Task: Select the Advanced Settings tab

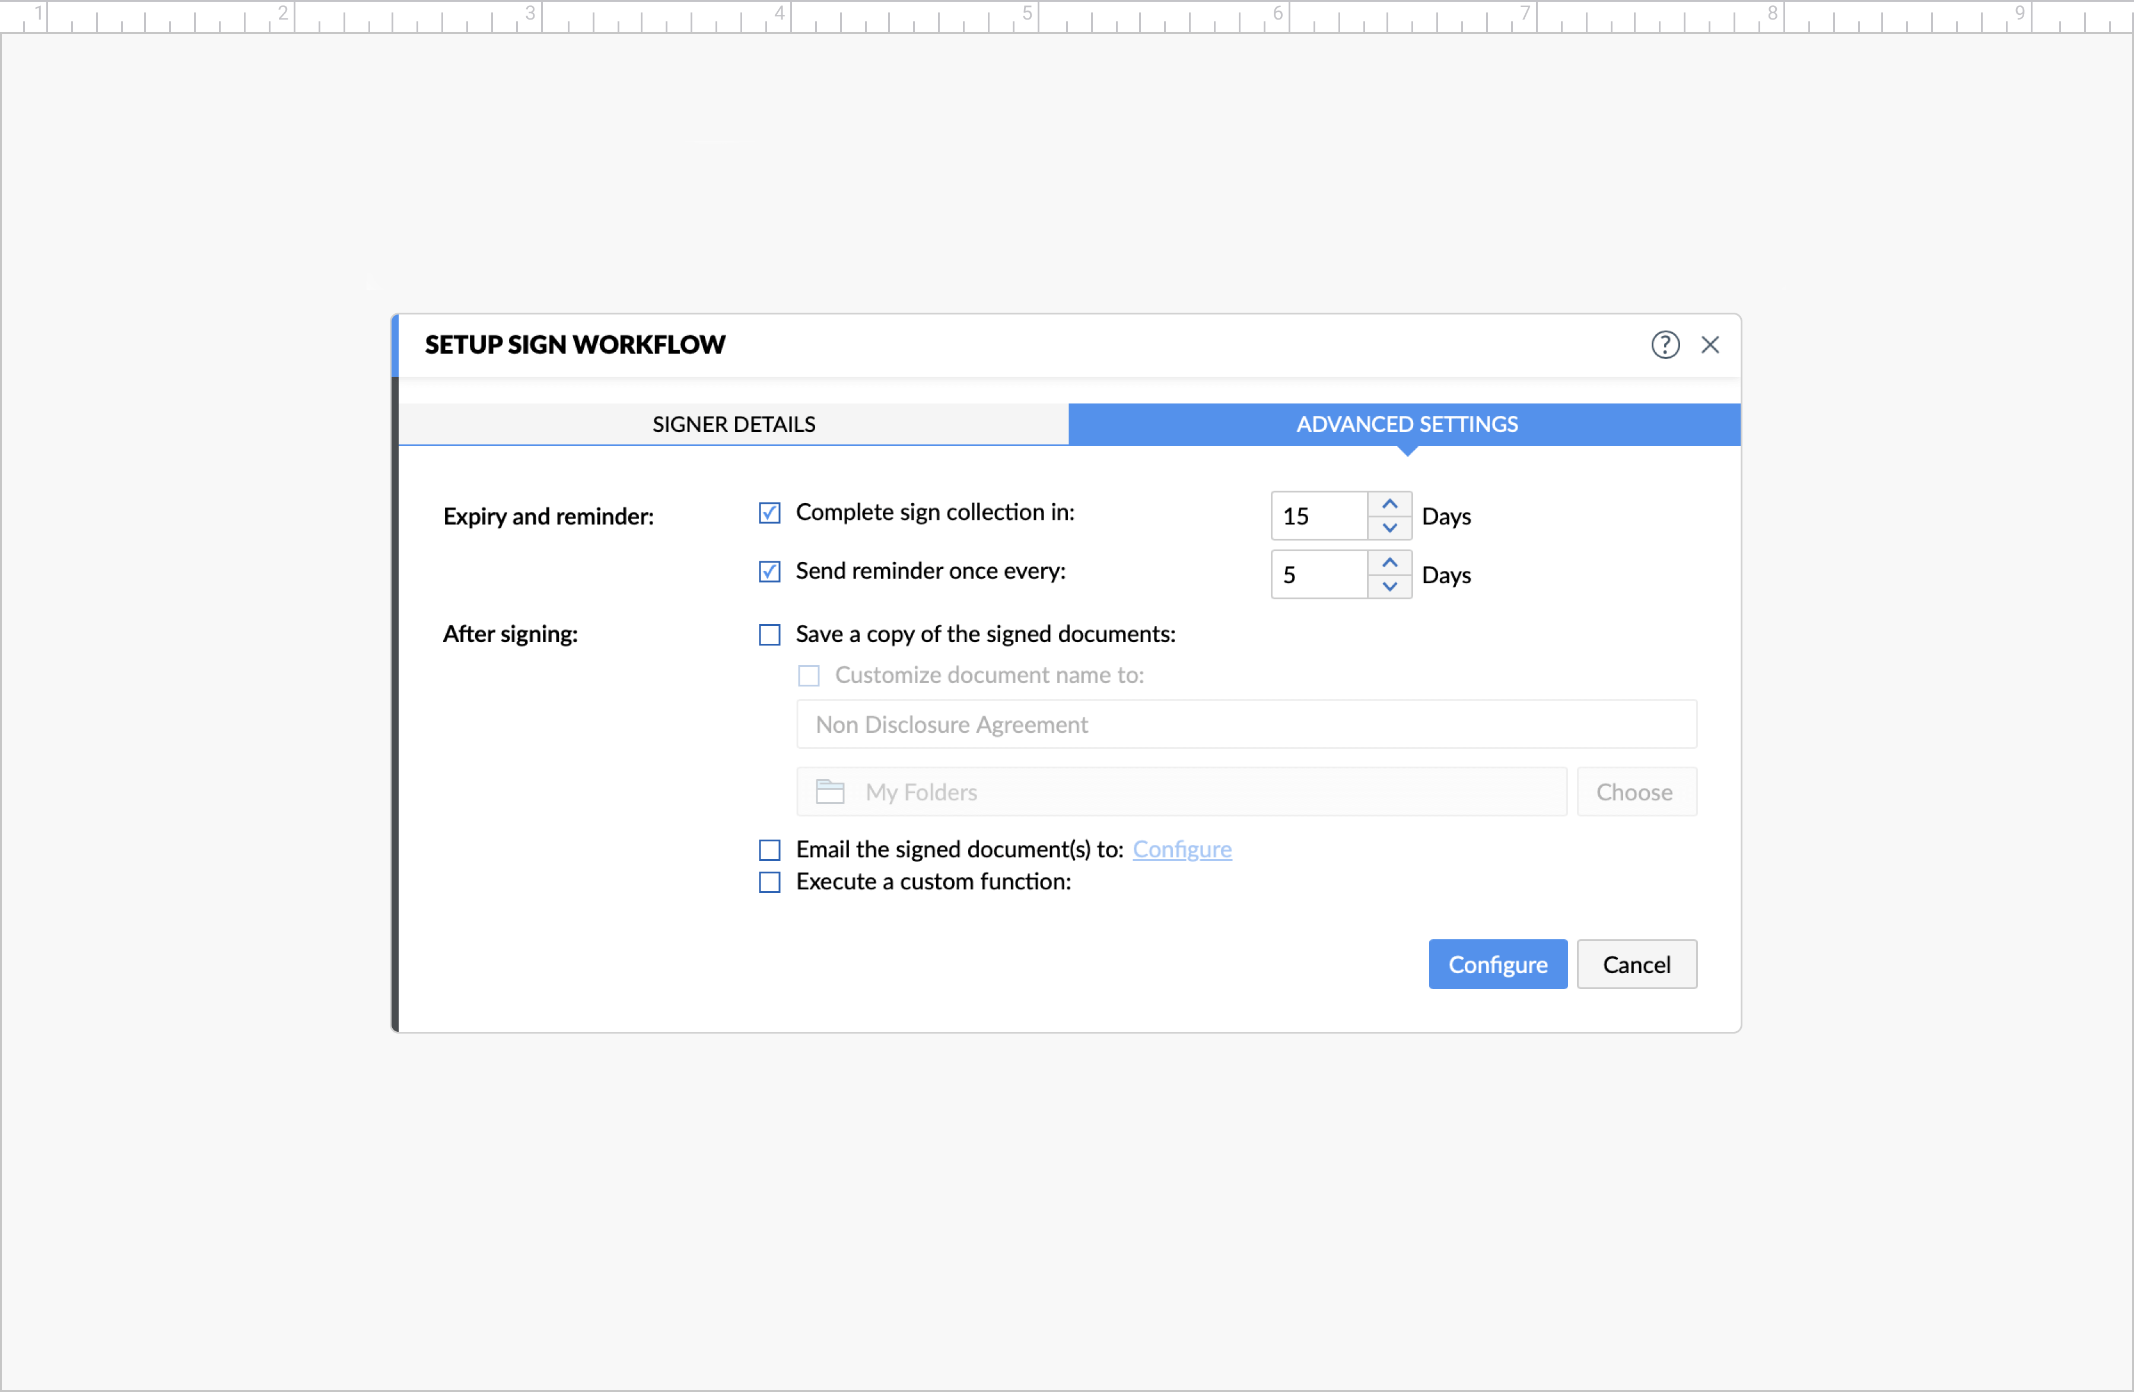Action: point(1406,424)
